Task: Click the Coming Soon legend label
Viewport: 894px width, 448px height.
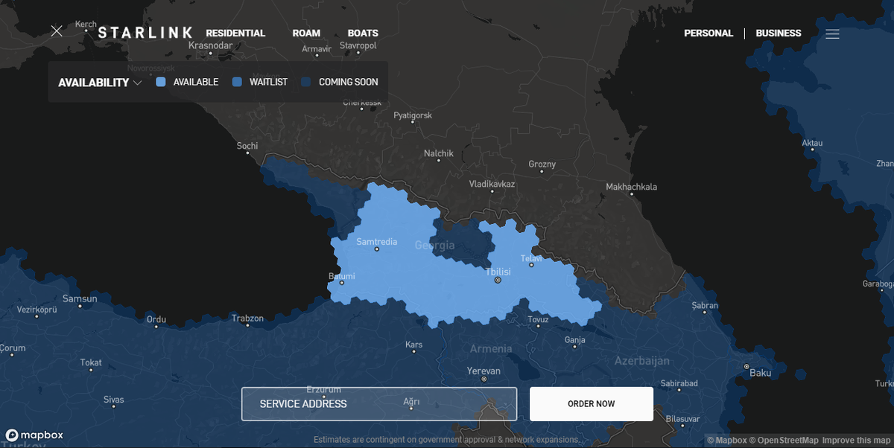Action: point(349,82)
